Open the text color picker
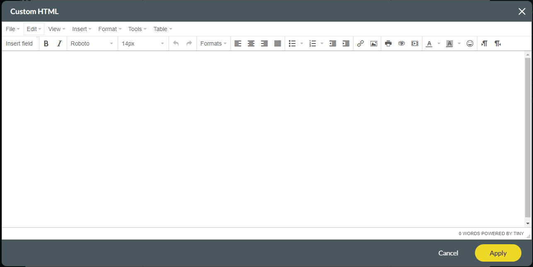 pos(429,43)
